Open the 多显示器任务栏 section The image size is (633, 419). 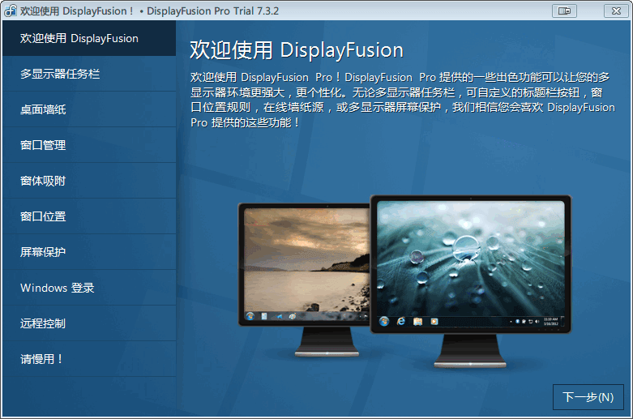88,74
